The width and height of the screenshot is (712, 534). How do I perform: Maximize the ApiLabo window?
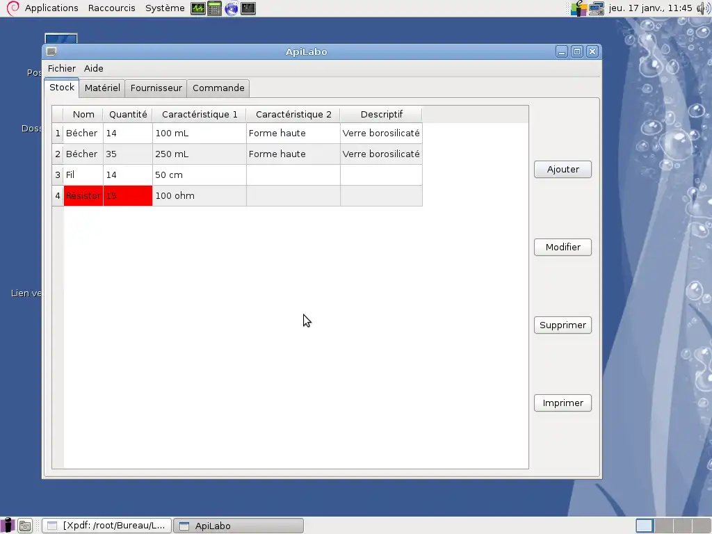577,51
